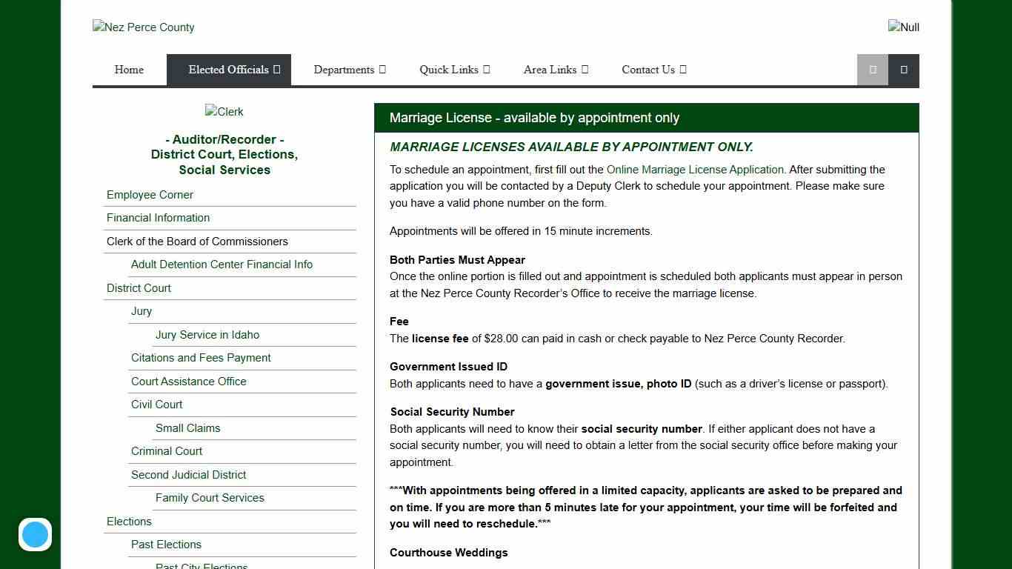
Task: Expand the Area Links dropdown
Action: [556, 69]
